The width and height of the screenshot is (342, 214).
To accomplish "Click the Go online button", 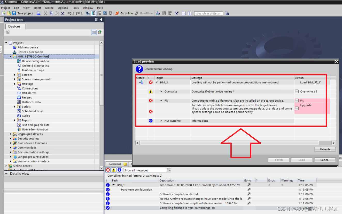I will click(x=124, y=13).
